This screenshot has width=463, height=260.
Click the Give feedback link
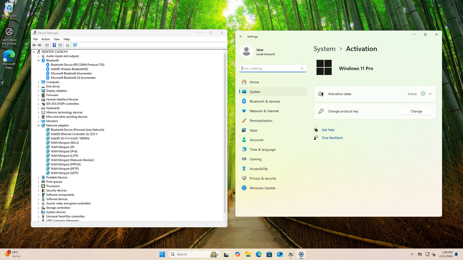pyautogui.click(x=332, y=138)
